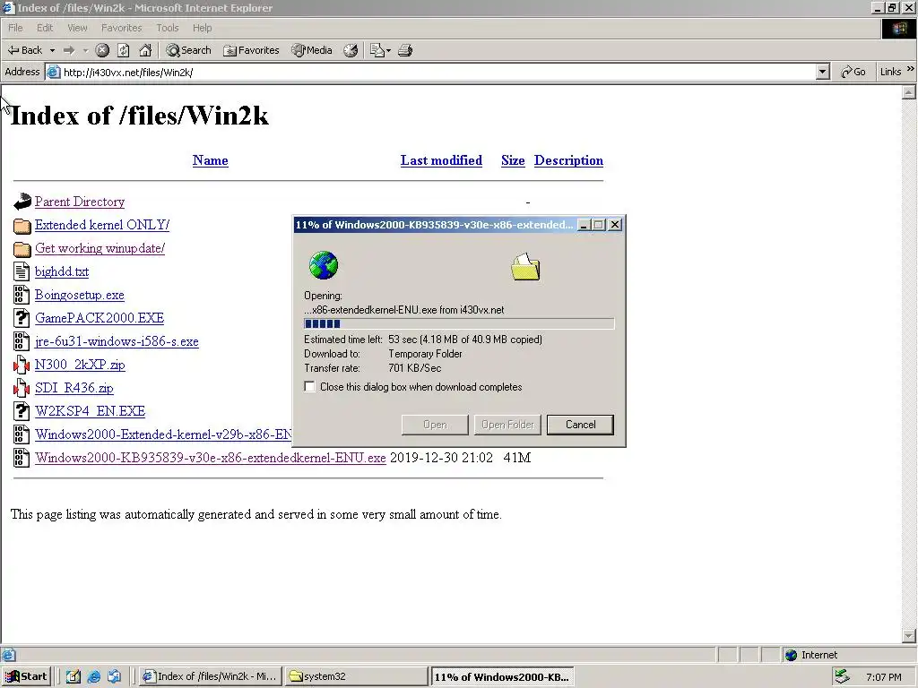Click text file icon beside bighdd.txt
The height and width of the screenshot is (688, 918).
pos(22,271)
